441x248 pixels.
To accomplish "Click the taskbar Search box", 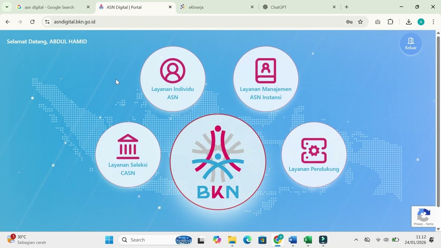I will [x=156, y=240].
